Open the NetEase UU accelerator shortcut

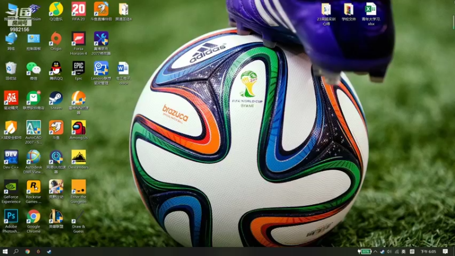coord(56,162)
